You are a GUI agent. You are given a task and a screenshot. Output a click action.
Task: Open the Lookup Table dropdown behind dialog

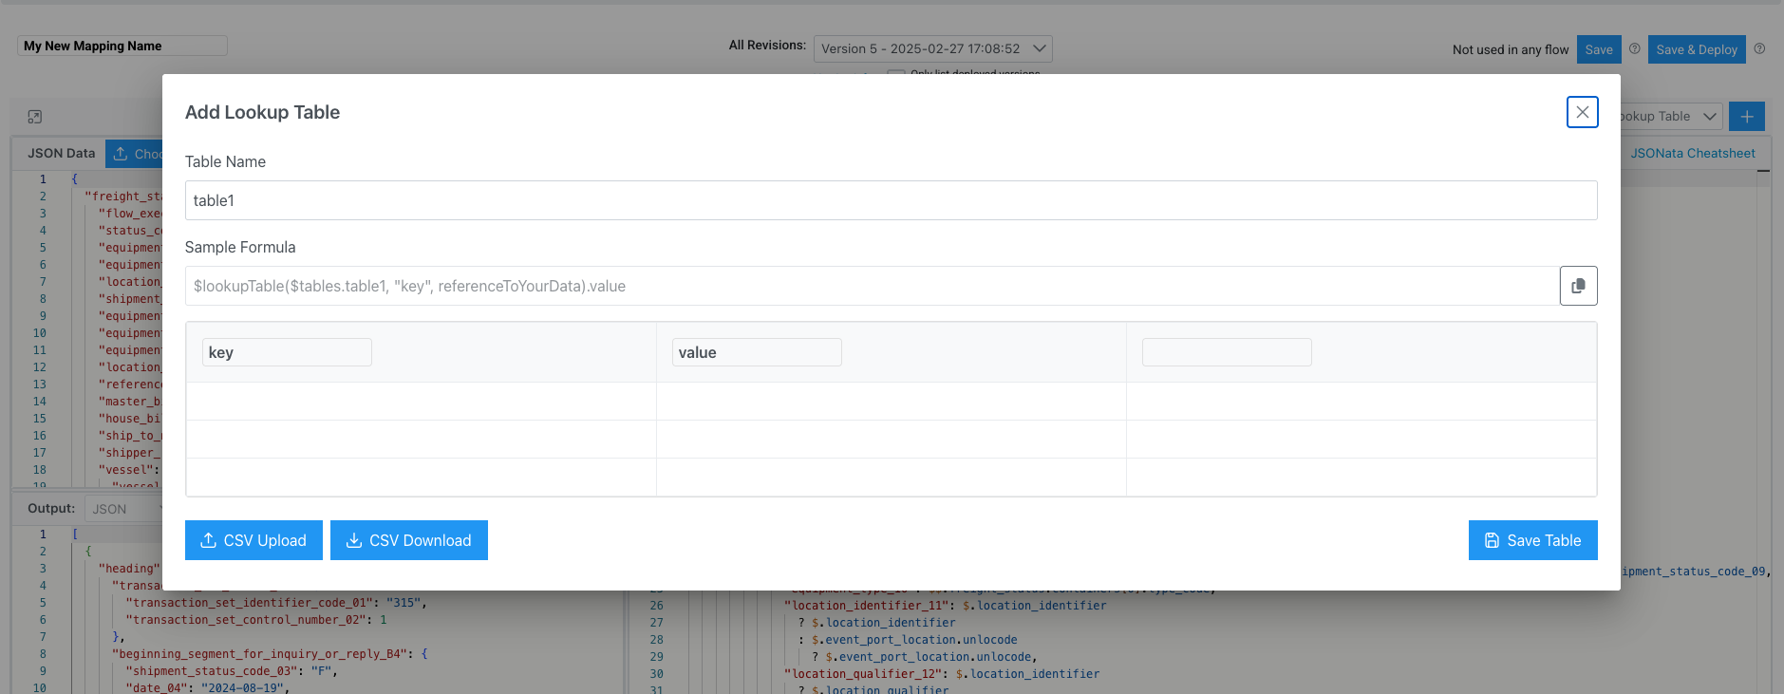pyautogui.click(x=1670, y=116)
